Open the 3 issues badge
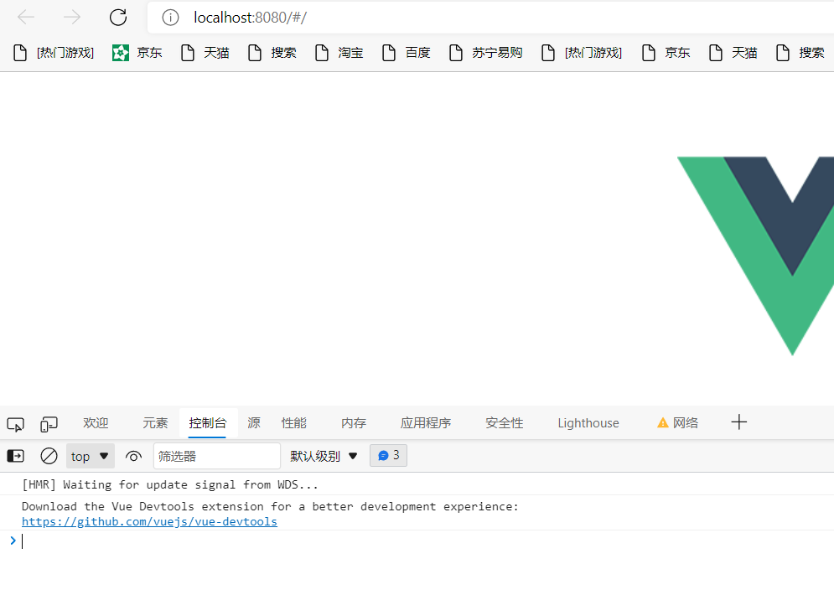834x595 pixels. tap(388, 456)
